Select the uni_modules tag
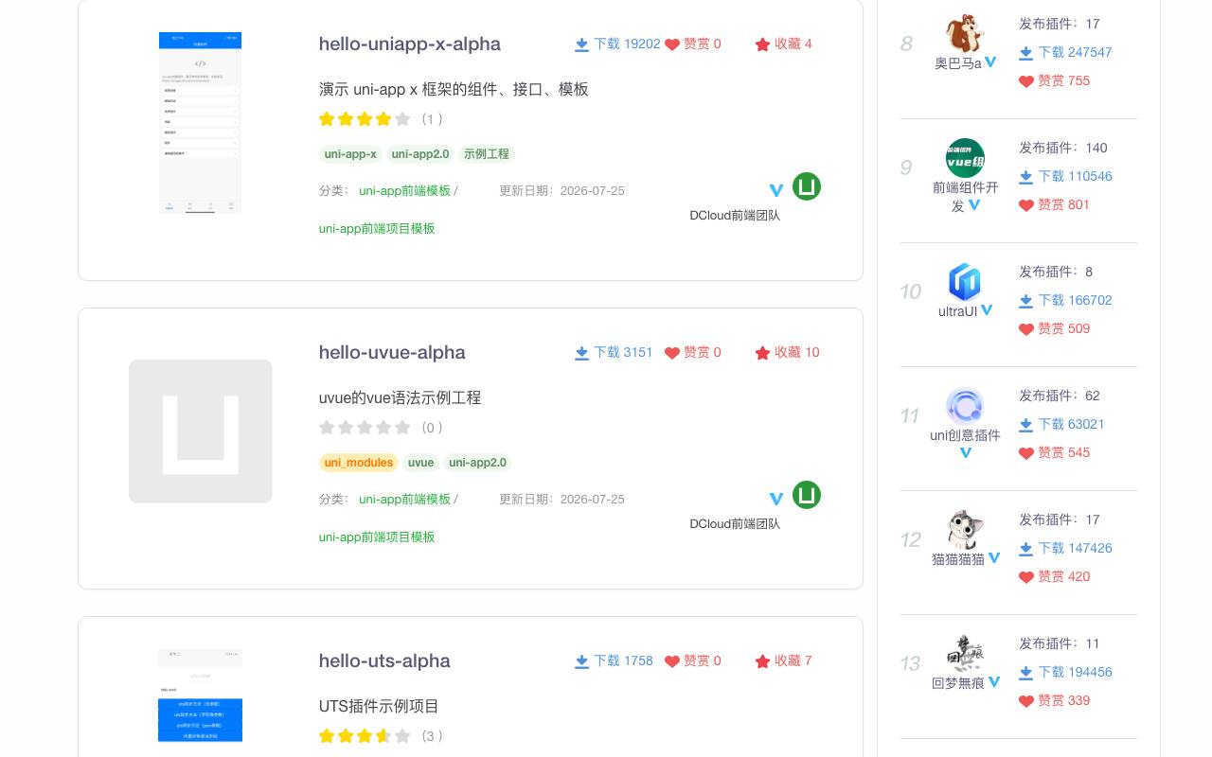The width and height of the screenshot is (1212, 757). pos(359,463)
